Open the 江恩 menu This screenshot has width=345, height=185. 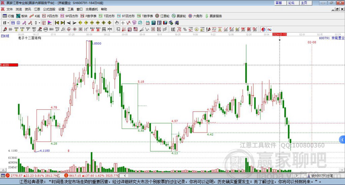click(37, 9)
